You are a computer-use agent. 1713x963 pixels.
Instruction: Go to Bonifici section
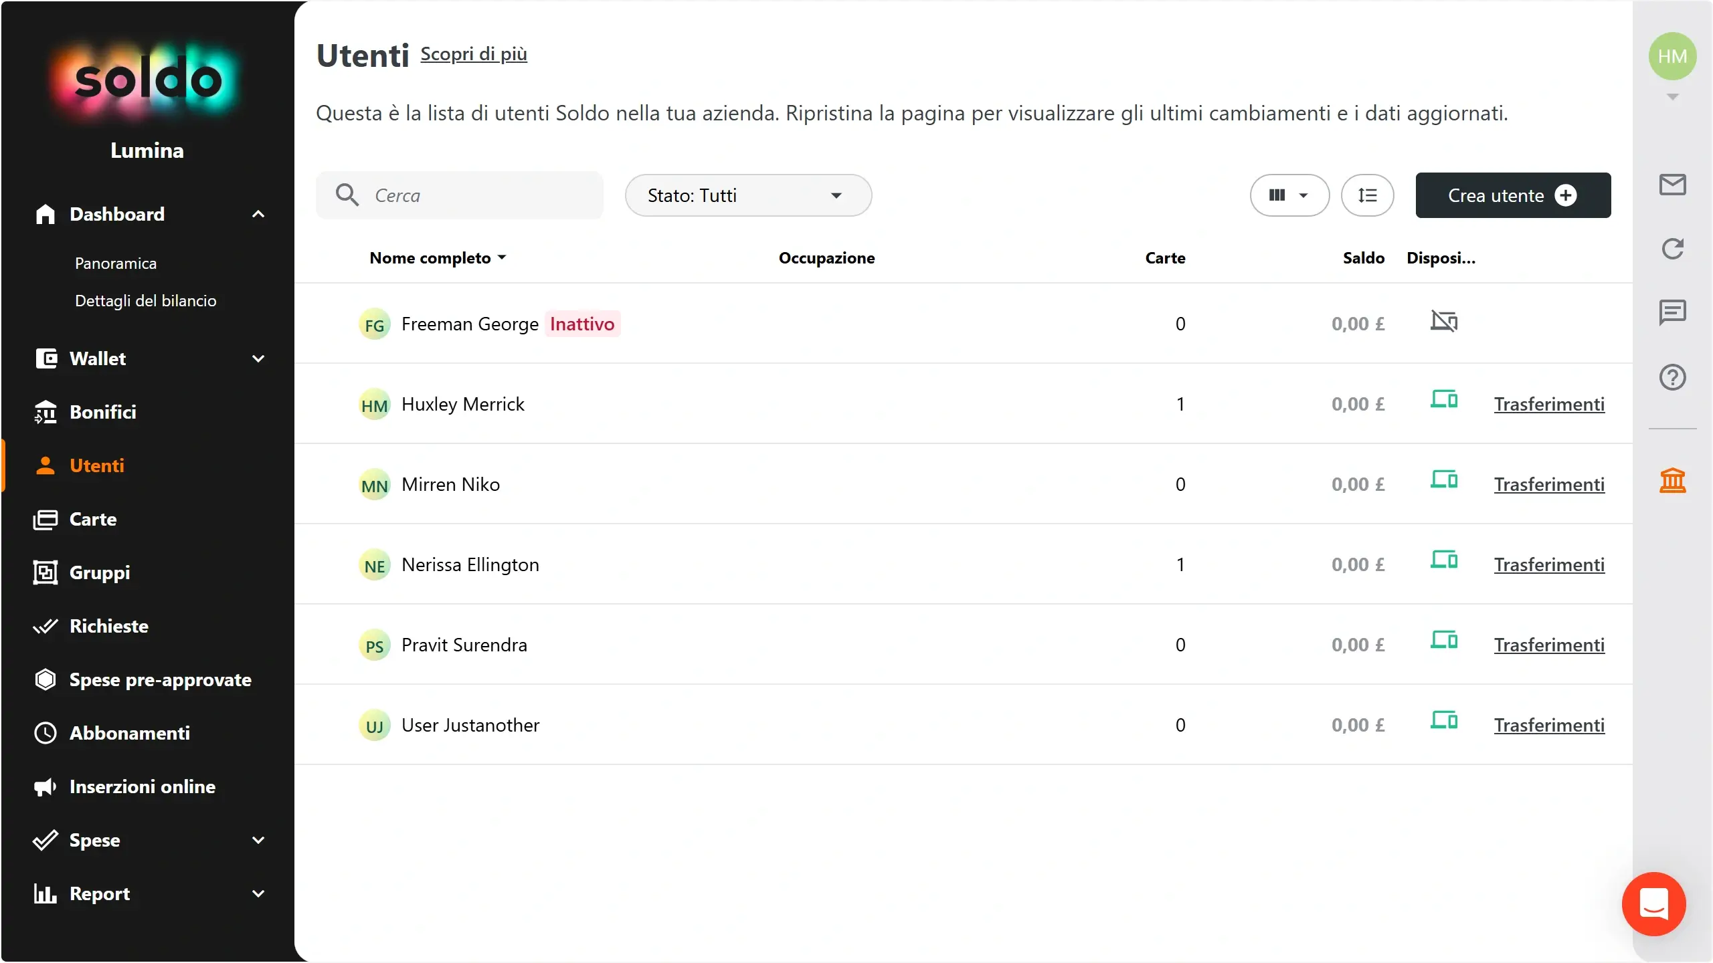click(103, 412)
